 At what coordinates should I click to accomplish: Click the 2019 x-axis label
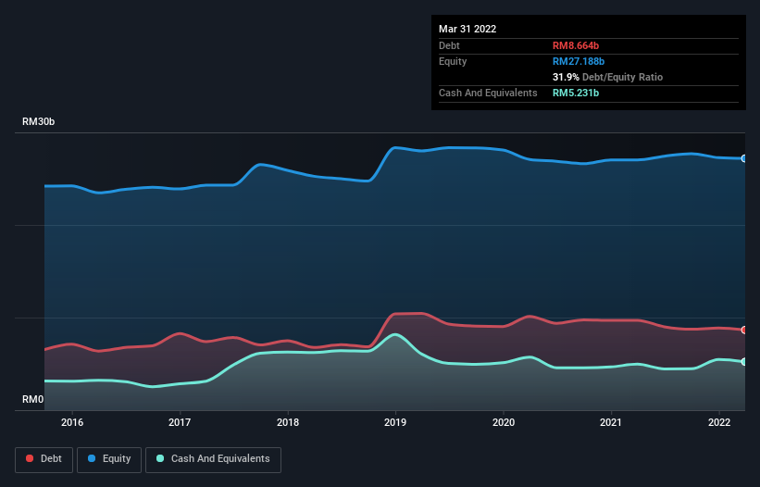pos(395,422)
